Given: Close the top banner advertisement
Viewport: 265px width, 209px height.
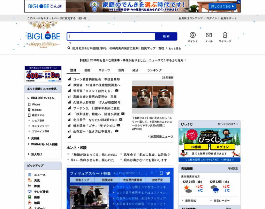Looking at the screenshot, I should click(238, 2).
